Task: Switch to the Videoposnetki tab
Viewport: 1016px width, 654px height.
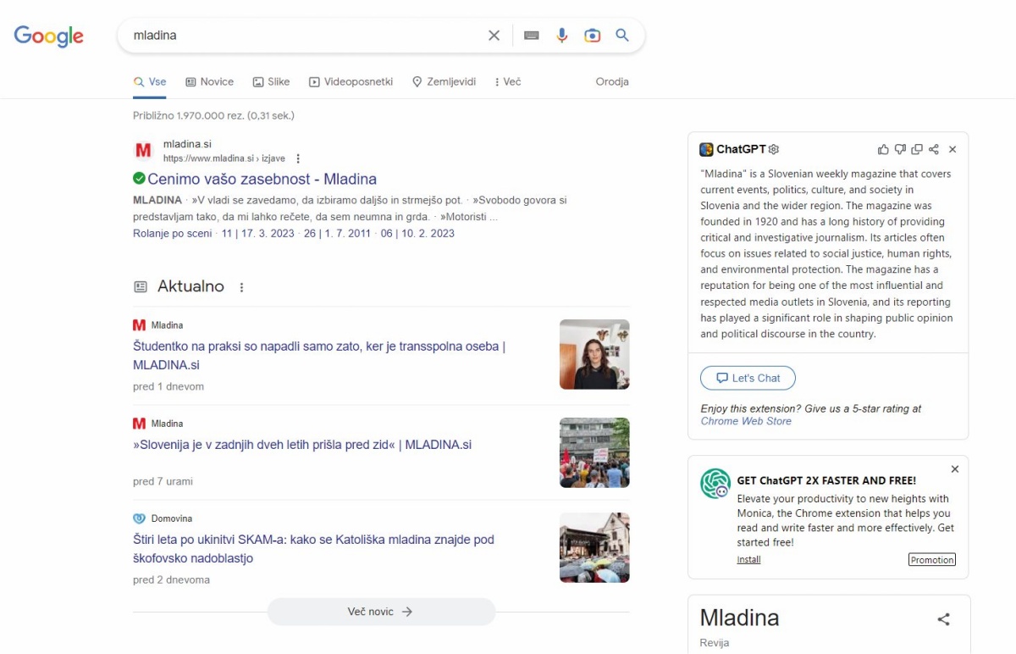Action: (351, 82)
